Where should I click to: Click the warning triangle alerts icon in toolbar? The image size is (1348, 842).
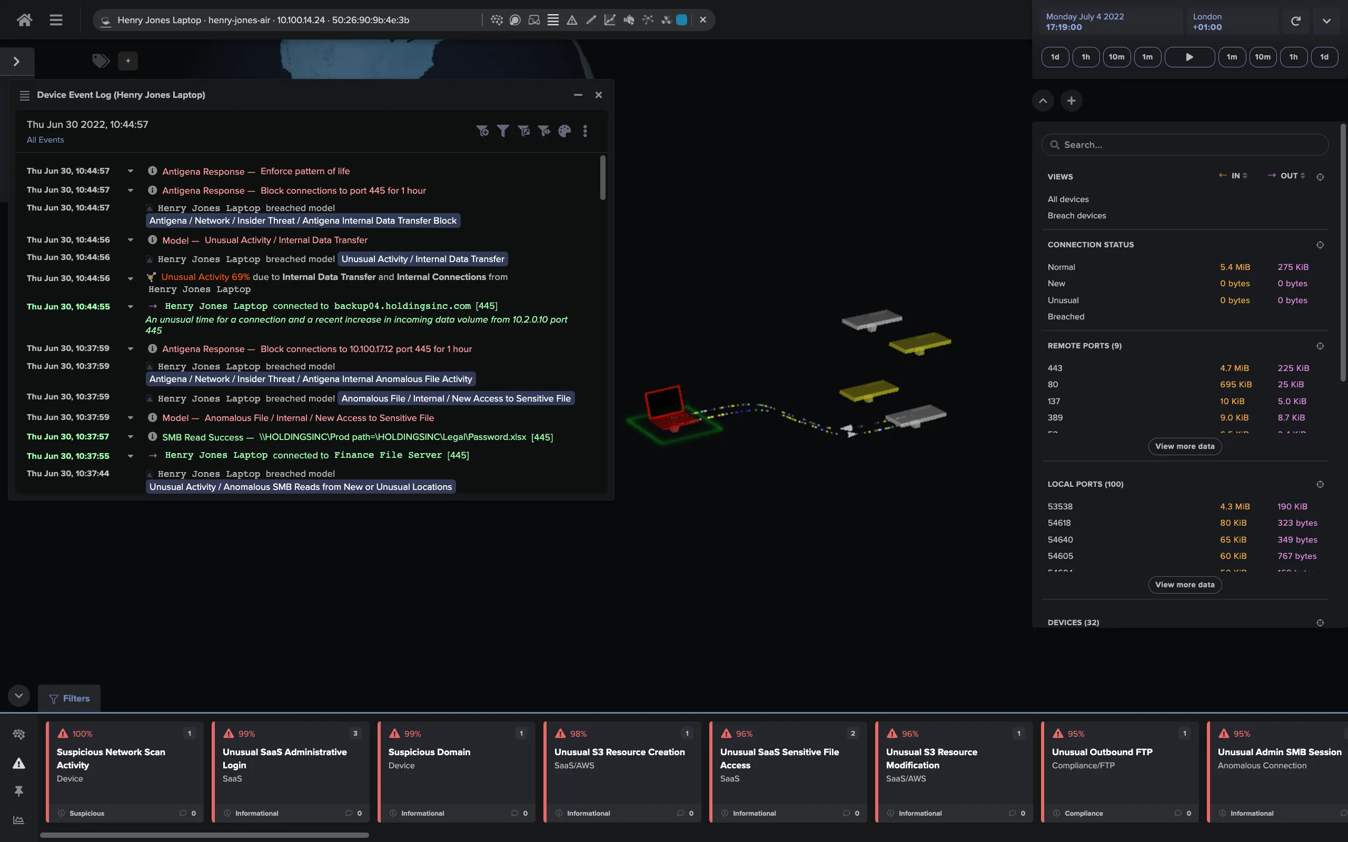(x=572, y=19)
